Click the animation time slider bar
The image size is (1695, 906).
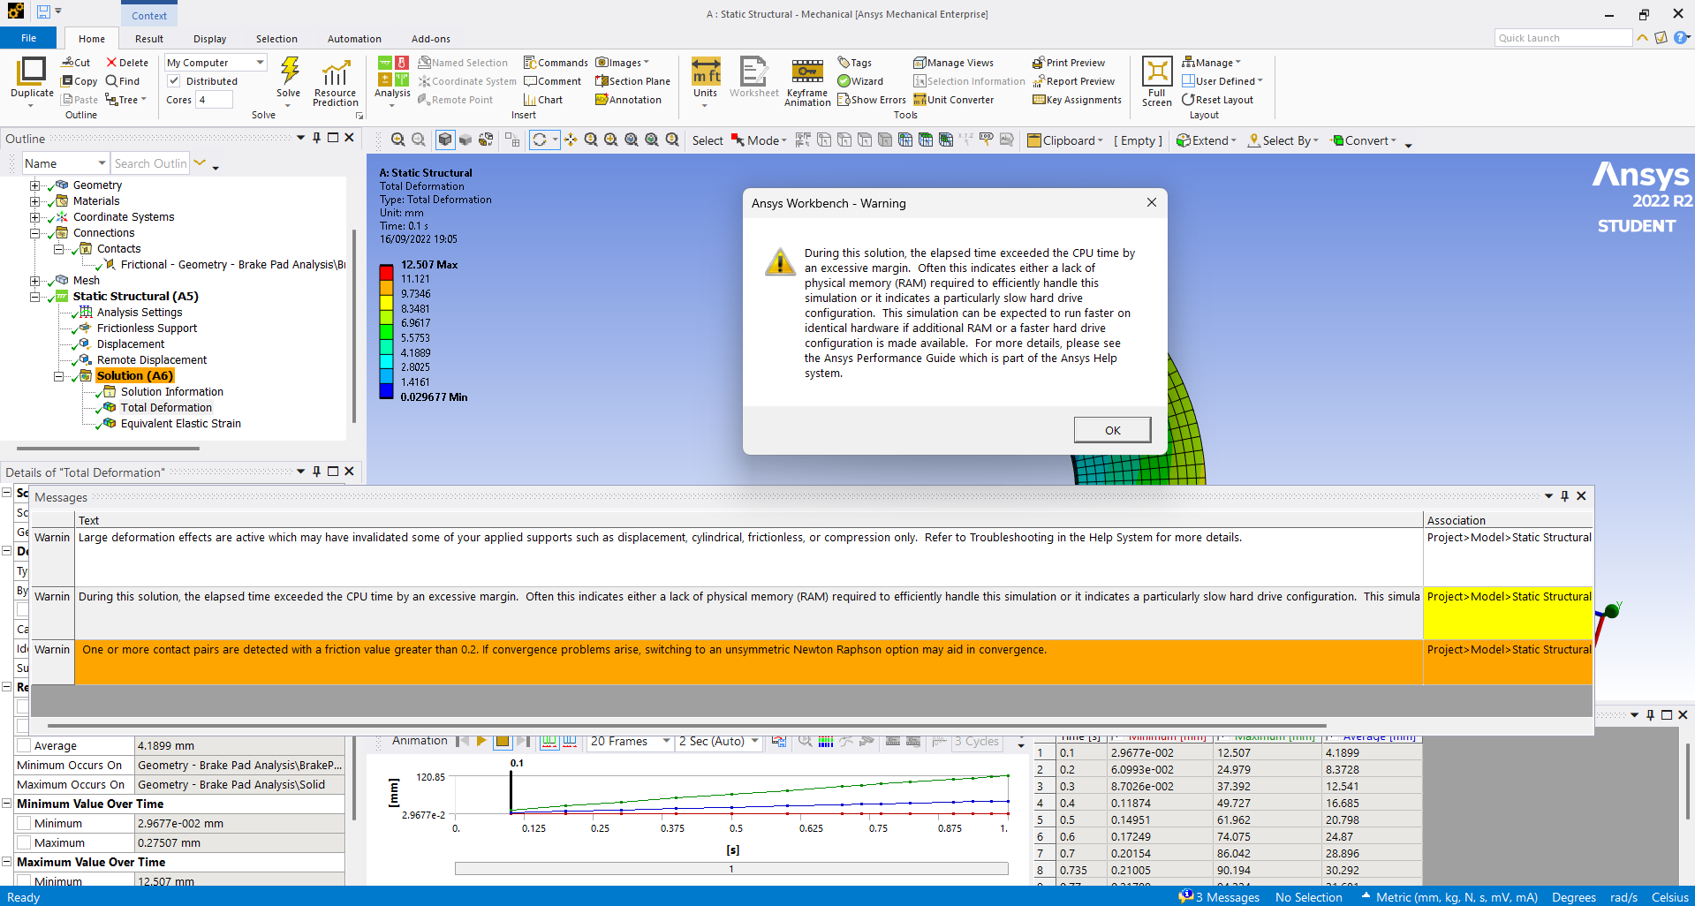click(x=731, y=869)
